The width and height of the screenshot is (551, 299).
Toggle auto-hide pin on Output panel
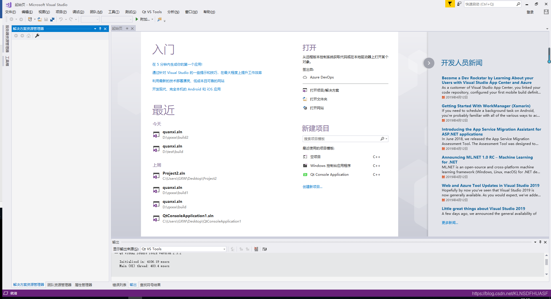click(x=540, y=242)
